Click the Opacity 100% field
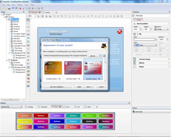171x137 pixels. [x=162, y=39]
